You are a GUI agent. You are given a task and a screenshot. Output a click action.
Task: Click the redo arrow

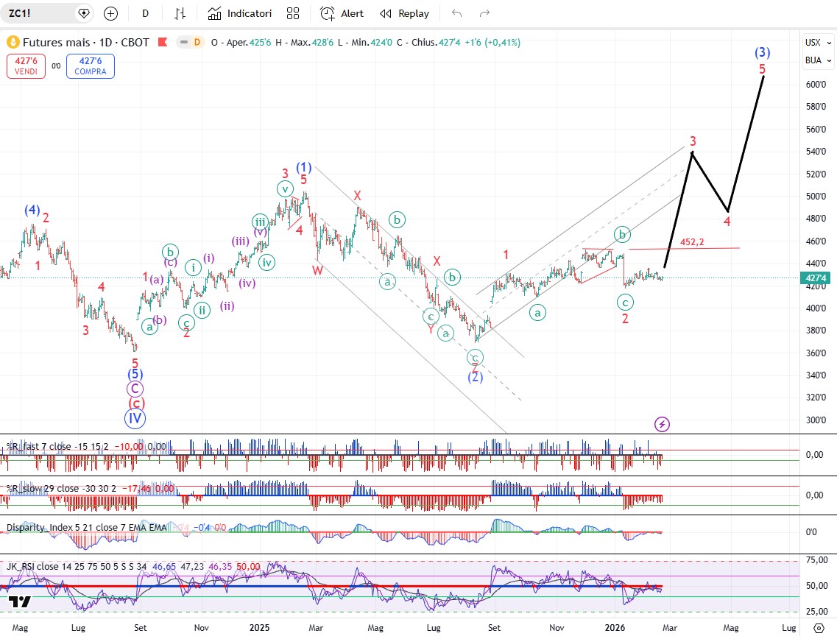[484, 13]
